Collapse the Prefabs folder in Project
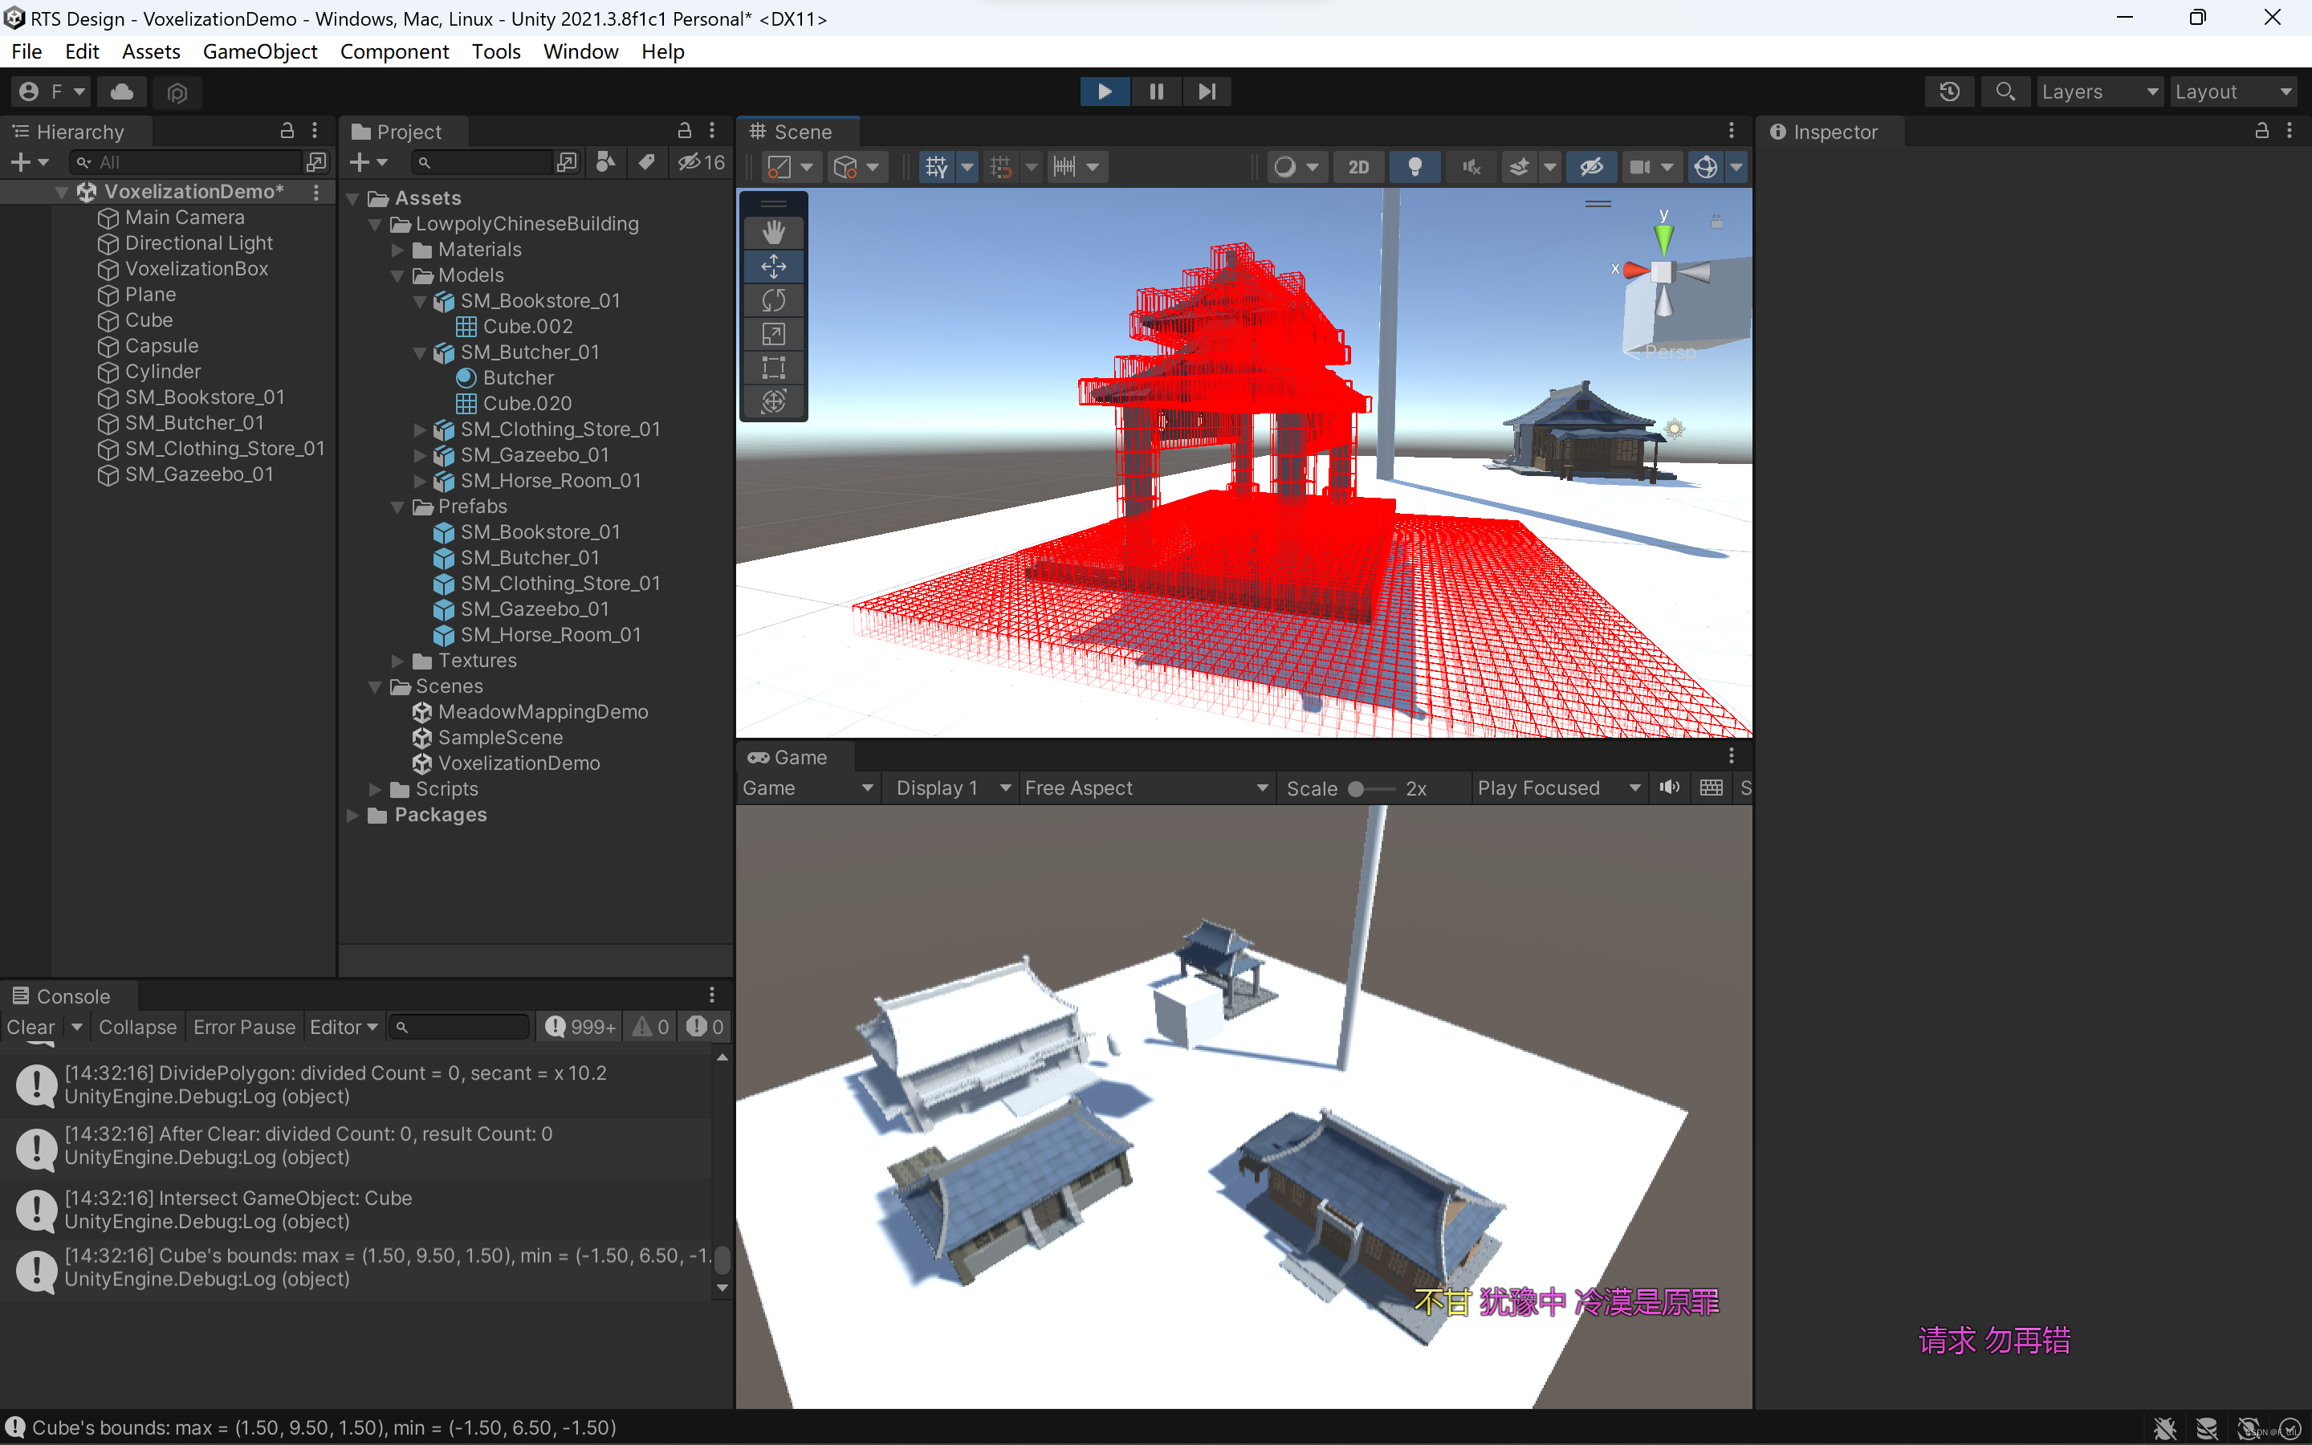Viewport: 2312px width, 1445px height. pyautogui.click(x=397, y=507)
